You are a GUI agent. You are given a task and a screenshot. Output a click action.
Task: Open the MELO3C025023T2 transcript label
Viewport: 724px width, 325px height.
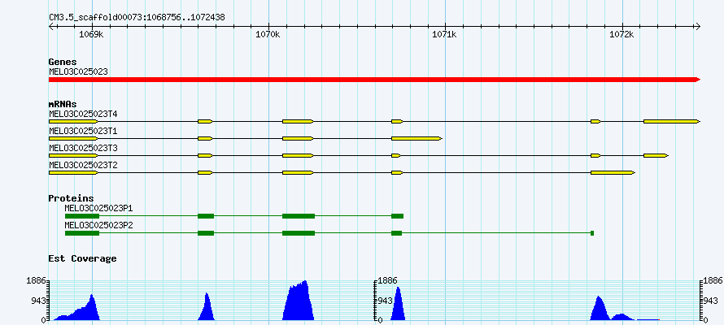pyautogui.click(x=83, y=165)
